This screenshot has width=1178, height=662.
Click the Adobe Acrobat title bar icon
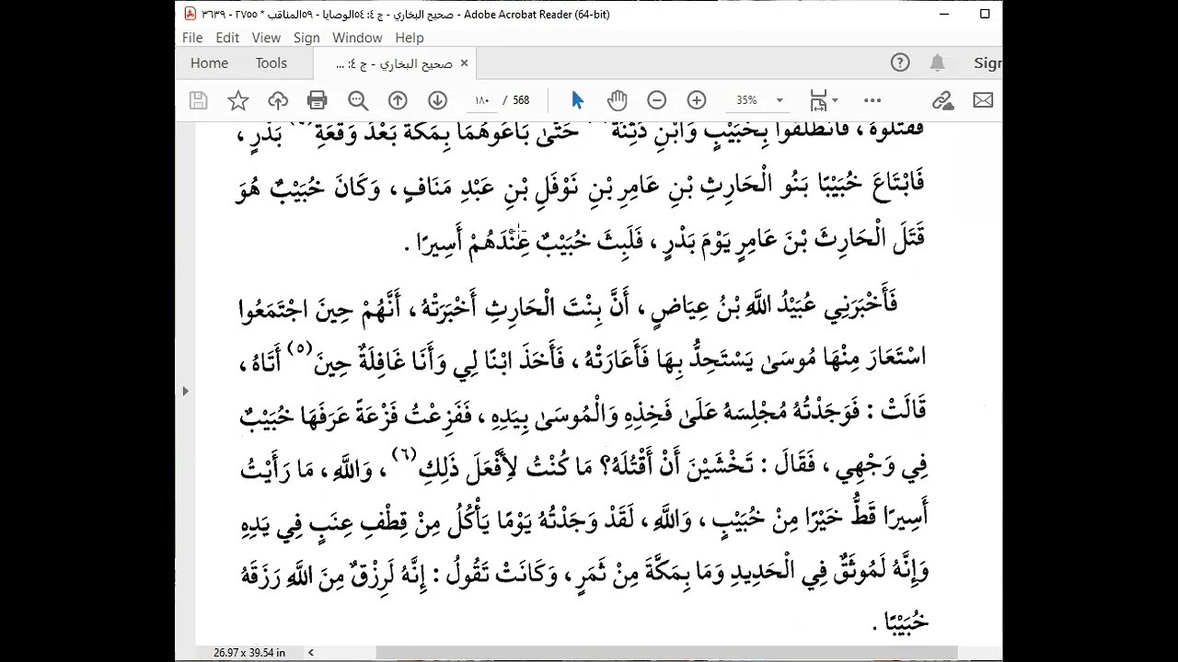pyautogui.click(x=190, y=14)
